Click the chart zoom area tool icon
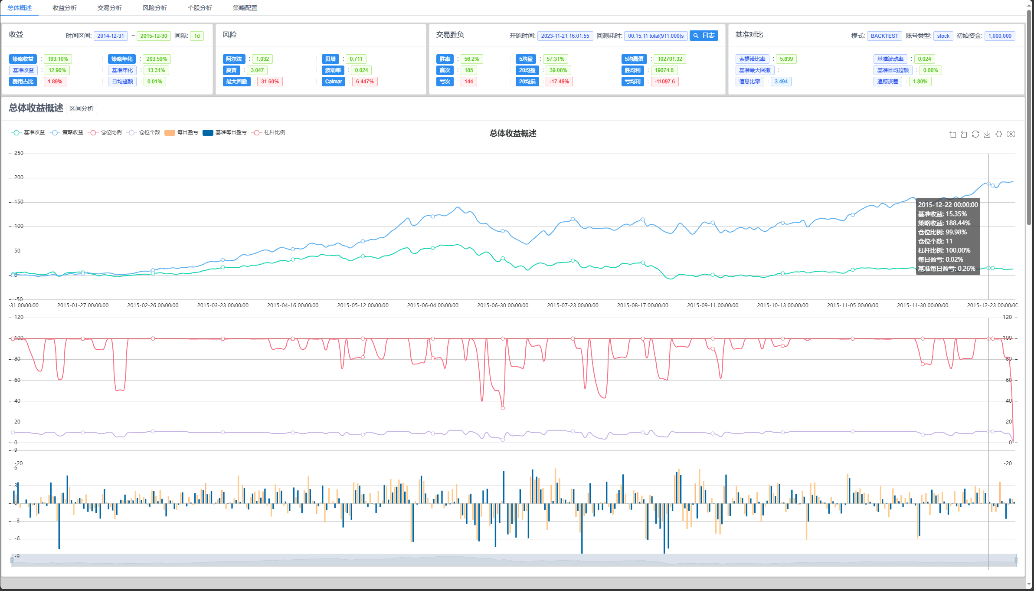Image resolution: width=1034 pixels, height=591 pixels. pos(952,134)
